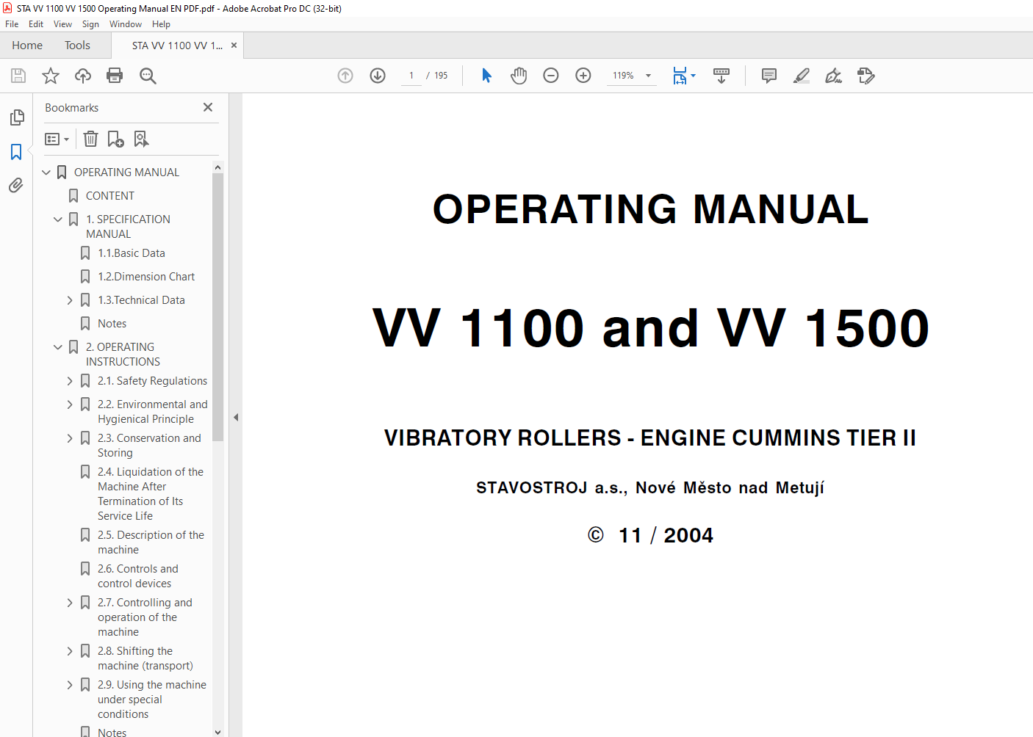
Task: Go to 2.4. Liquidation of the Machine bookmark
Action: [x=151, y=494]
